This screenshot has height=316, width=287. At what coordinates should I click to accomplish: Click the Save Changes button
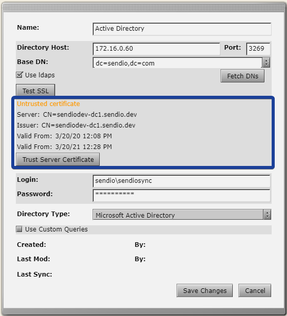click(x=205, y=290)
